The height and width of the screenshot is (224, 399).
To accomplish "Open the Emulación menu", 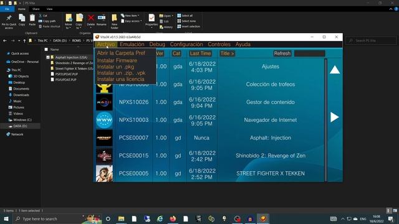I will coord(132,44).
